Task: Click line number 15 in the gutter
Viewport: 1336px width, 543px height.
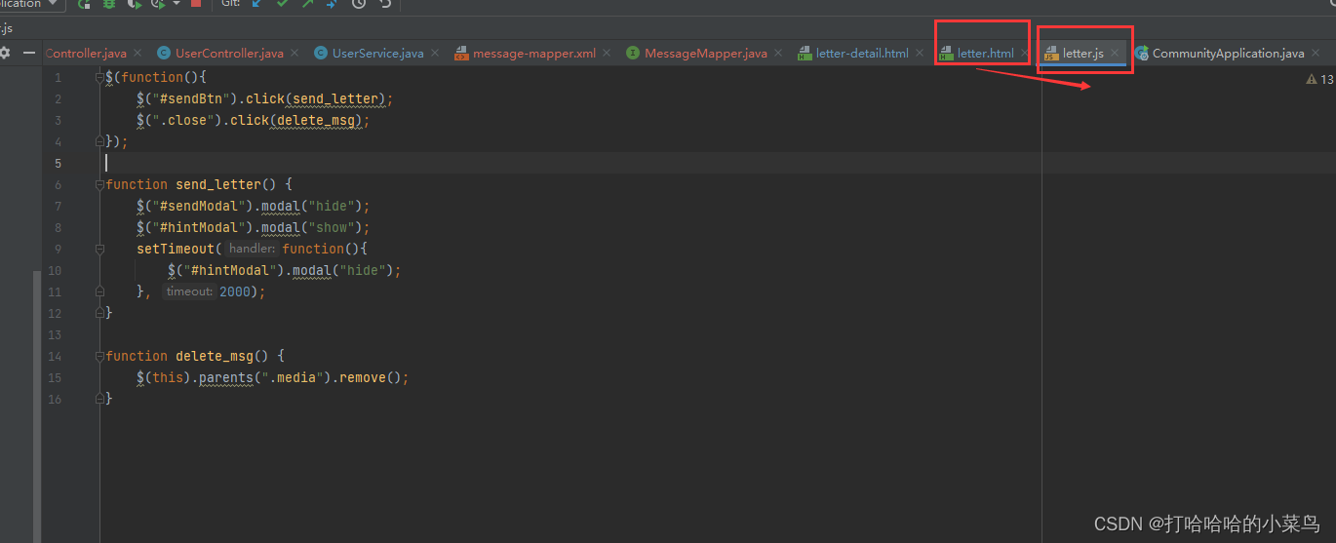Action: coord(55,377)
